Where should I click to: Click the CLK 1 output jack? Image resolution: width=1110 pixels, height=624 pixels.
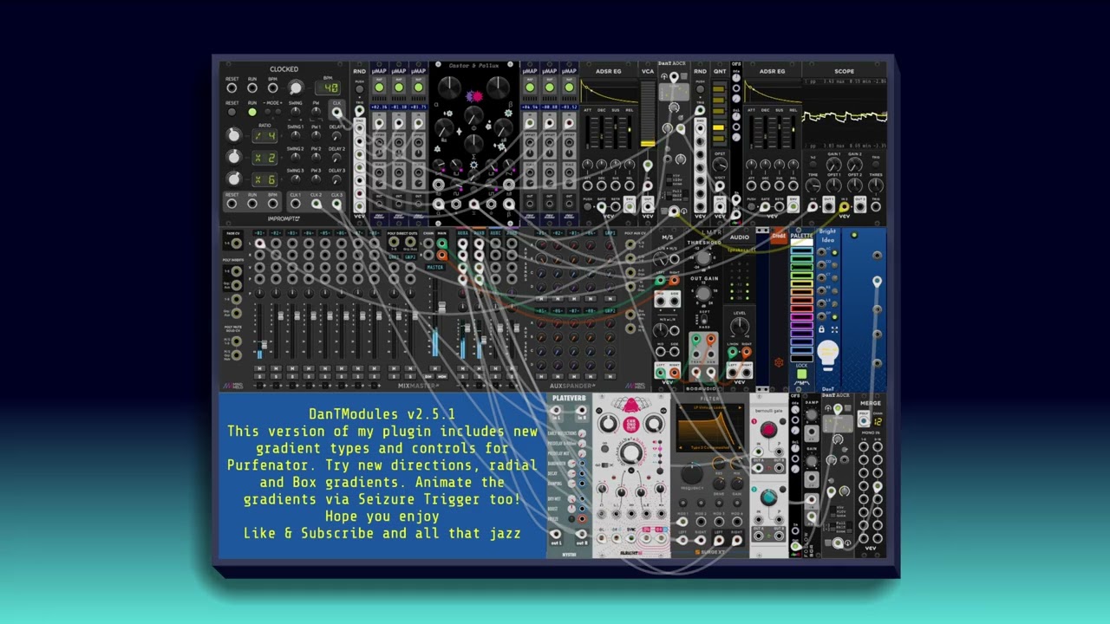tap(296, 205)
